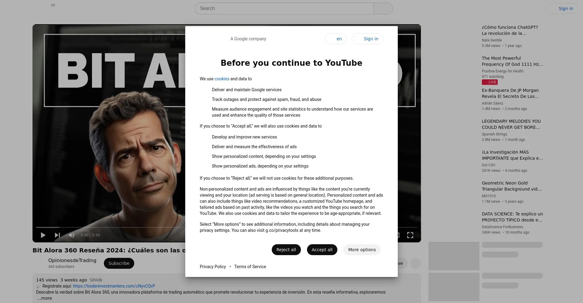This screenshot has width=583, height=303.
Task: Click the DataScience ForBusiness channel name
Action: pos(502,227)
